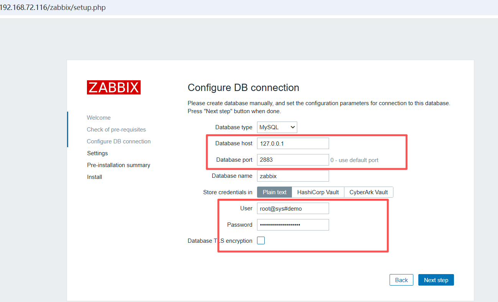Focus the Password input field

coord(293,225)
